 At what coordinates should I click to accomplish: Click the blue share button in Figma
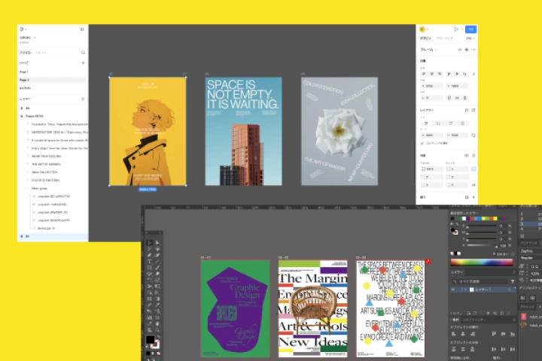tap(470, 29)
